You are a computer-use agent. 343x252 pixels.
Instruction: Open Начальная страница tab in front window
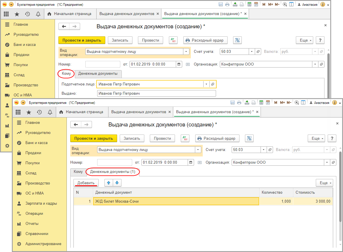point(81,112)
